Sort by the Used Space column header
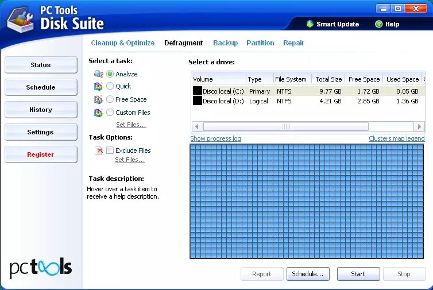This screenshot has width=433, height=290. (x=403, y=79)
